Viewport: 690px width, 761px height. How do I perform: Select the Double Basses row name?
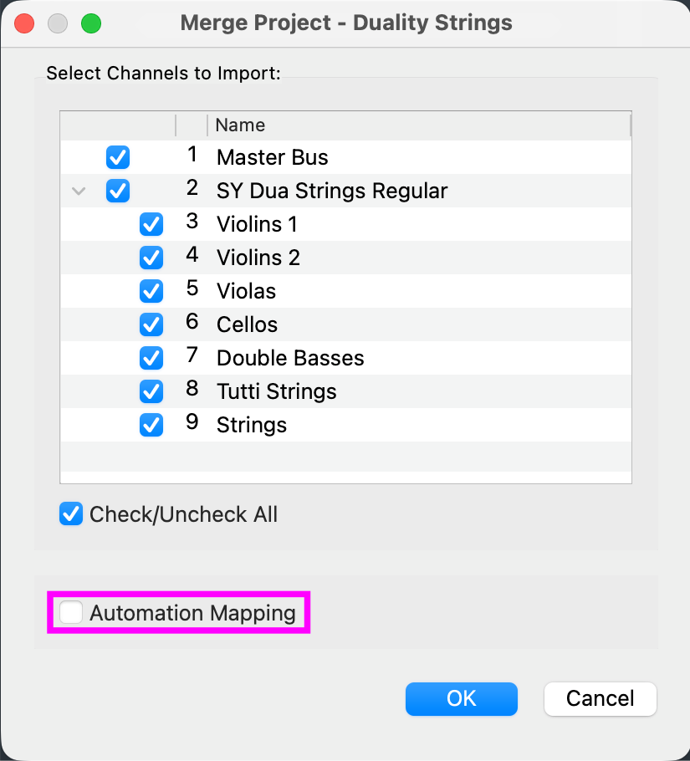click(290, 358)
